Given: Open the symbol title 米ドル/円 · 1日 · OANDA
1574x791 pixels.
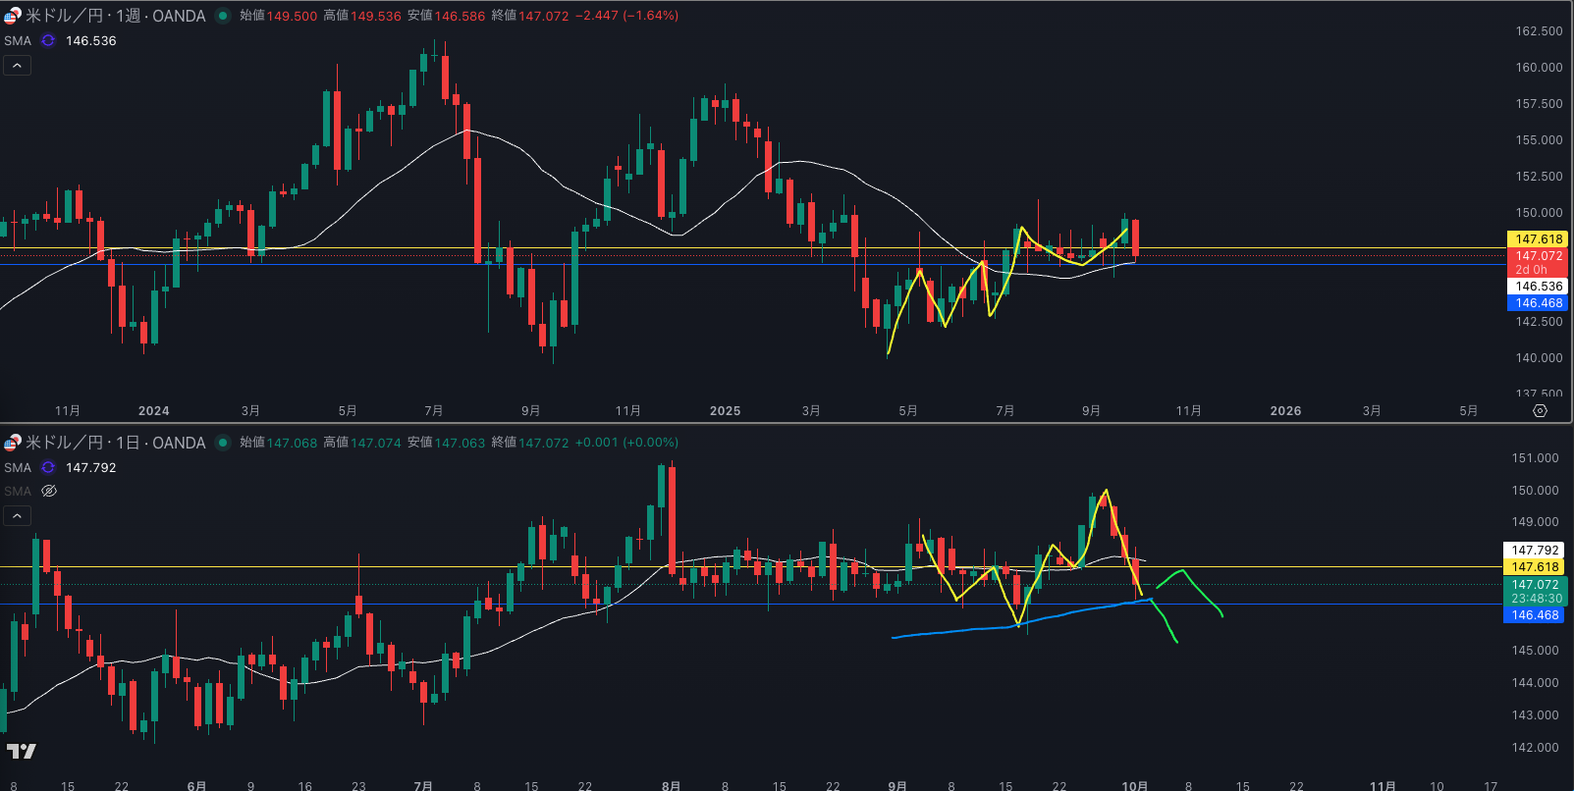Looking at the screenshot, I should [x=115, y=443].
